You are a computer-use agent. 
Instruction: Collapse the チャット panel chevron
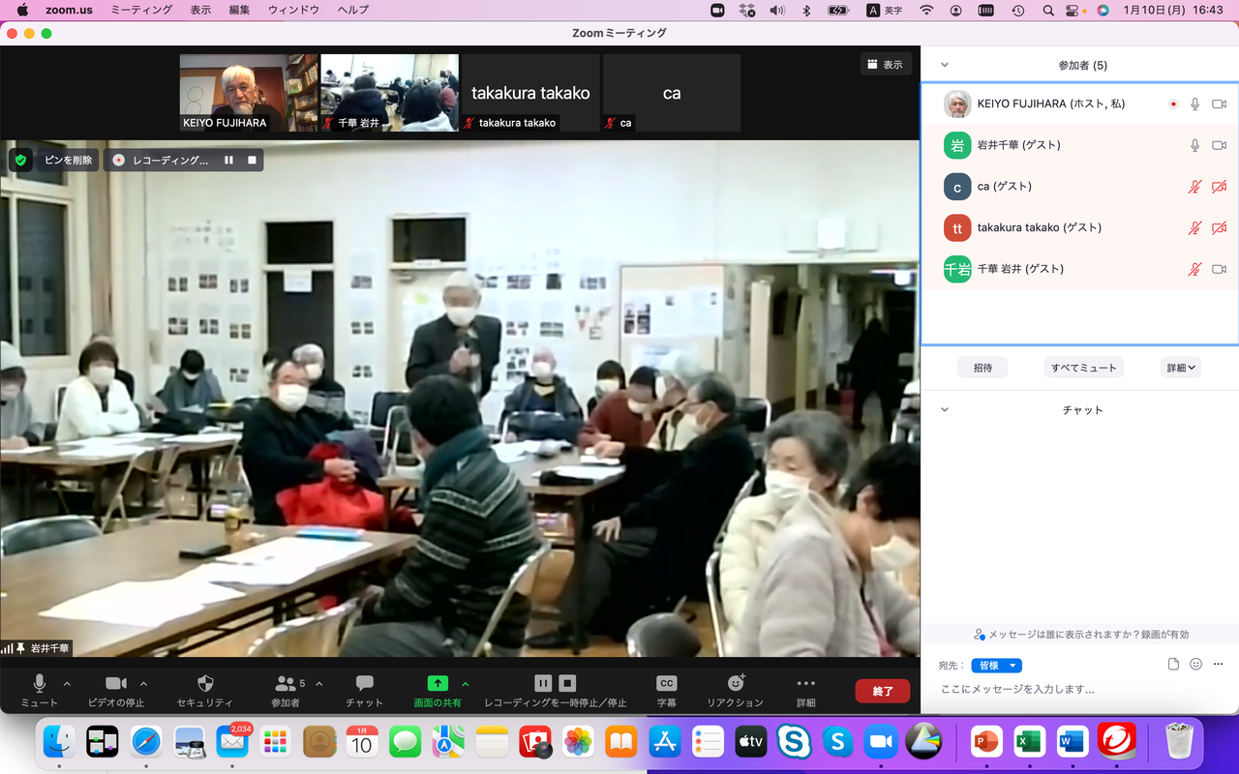(x=945, y=409)
